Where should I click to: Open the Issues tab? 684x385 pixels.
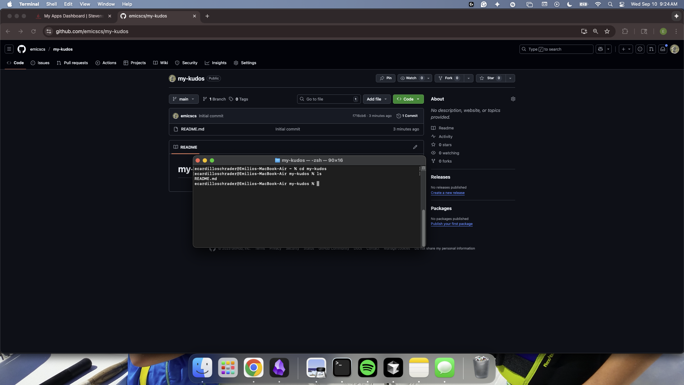(40, 63)
